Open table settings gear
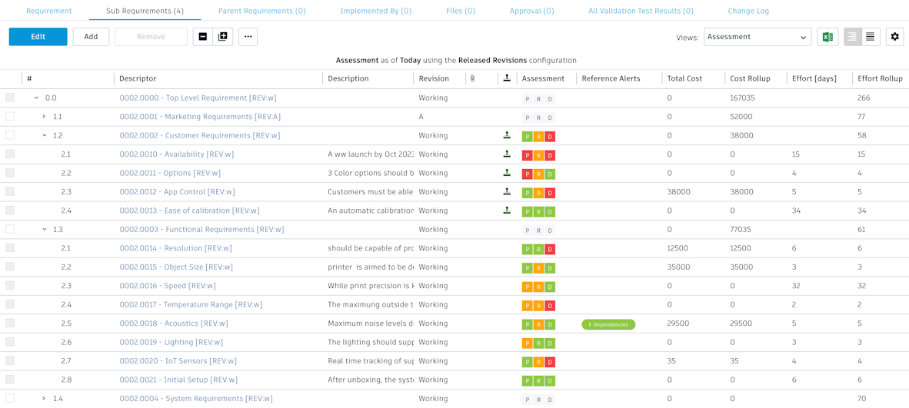The width and height of the screenshot is (909, 408). [894, 37]
